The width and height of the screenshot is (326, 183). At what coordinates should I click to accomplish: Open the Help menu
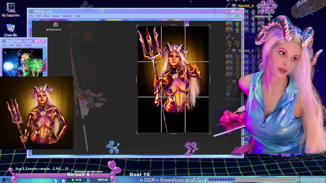(x=77, y=16)
